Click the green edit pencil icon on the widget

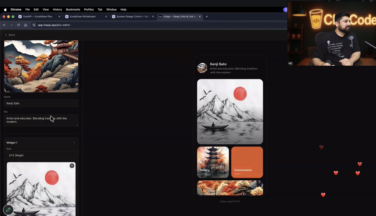(8, 210)
